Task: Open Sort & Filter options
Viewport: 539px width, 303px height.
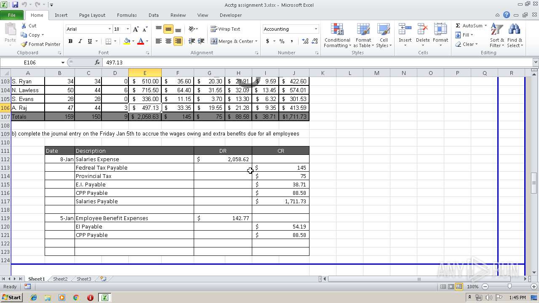Action: (x=497, y=35)
